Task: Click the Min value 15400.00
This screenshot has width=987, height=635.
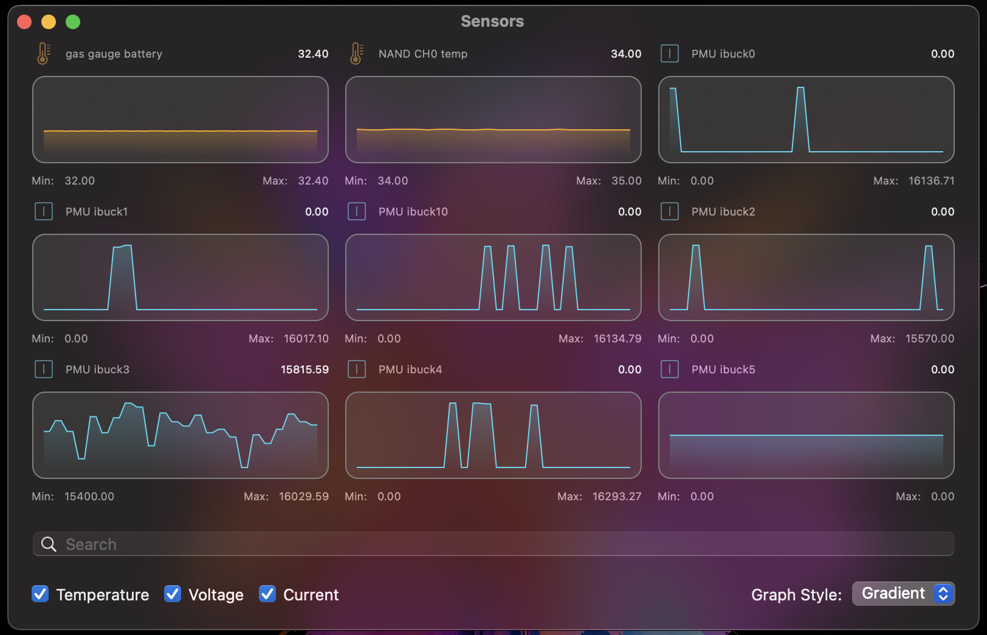Action: tap(89, 497)
